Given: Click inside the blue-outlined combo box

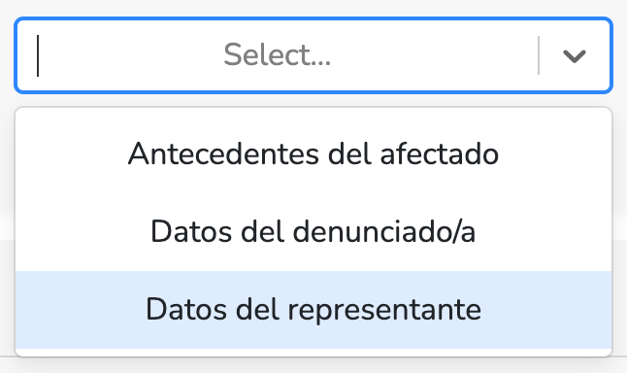Looking at the screenshot, I should (x=313, y=55).
